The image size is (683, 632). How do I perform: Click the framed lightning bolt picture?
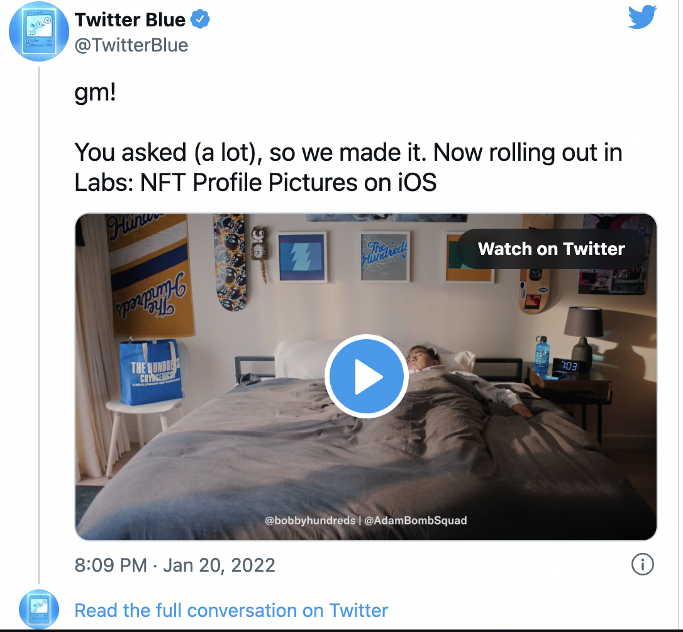click(302, 257)
